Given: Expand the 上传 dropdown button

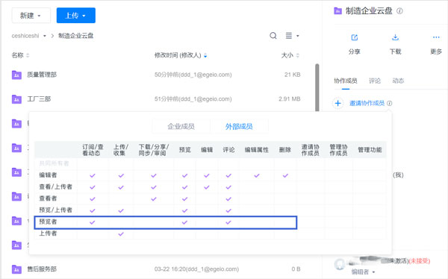Looking at the screenshot, I should click(76, 16).
